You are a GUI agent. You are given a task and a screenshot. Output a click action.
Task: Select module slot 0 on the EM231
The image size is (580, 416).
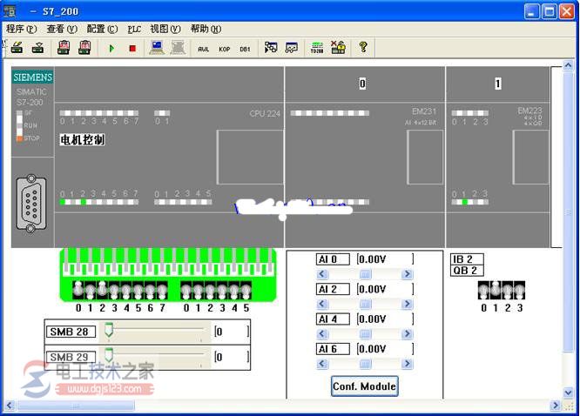(362, 84)
